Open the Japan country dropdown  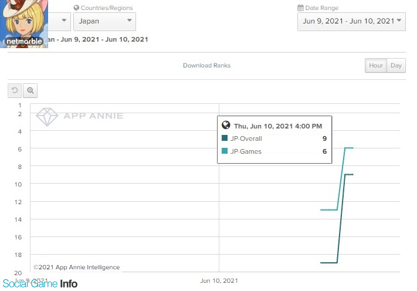104,21
